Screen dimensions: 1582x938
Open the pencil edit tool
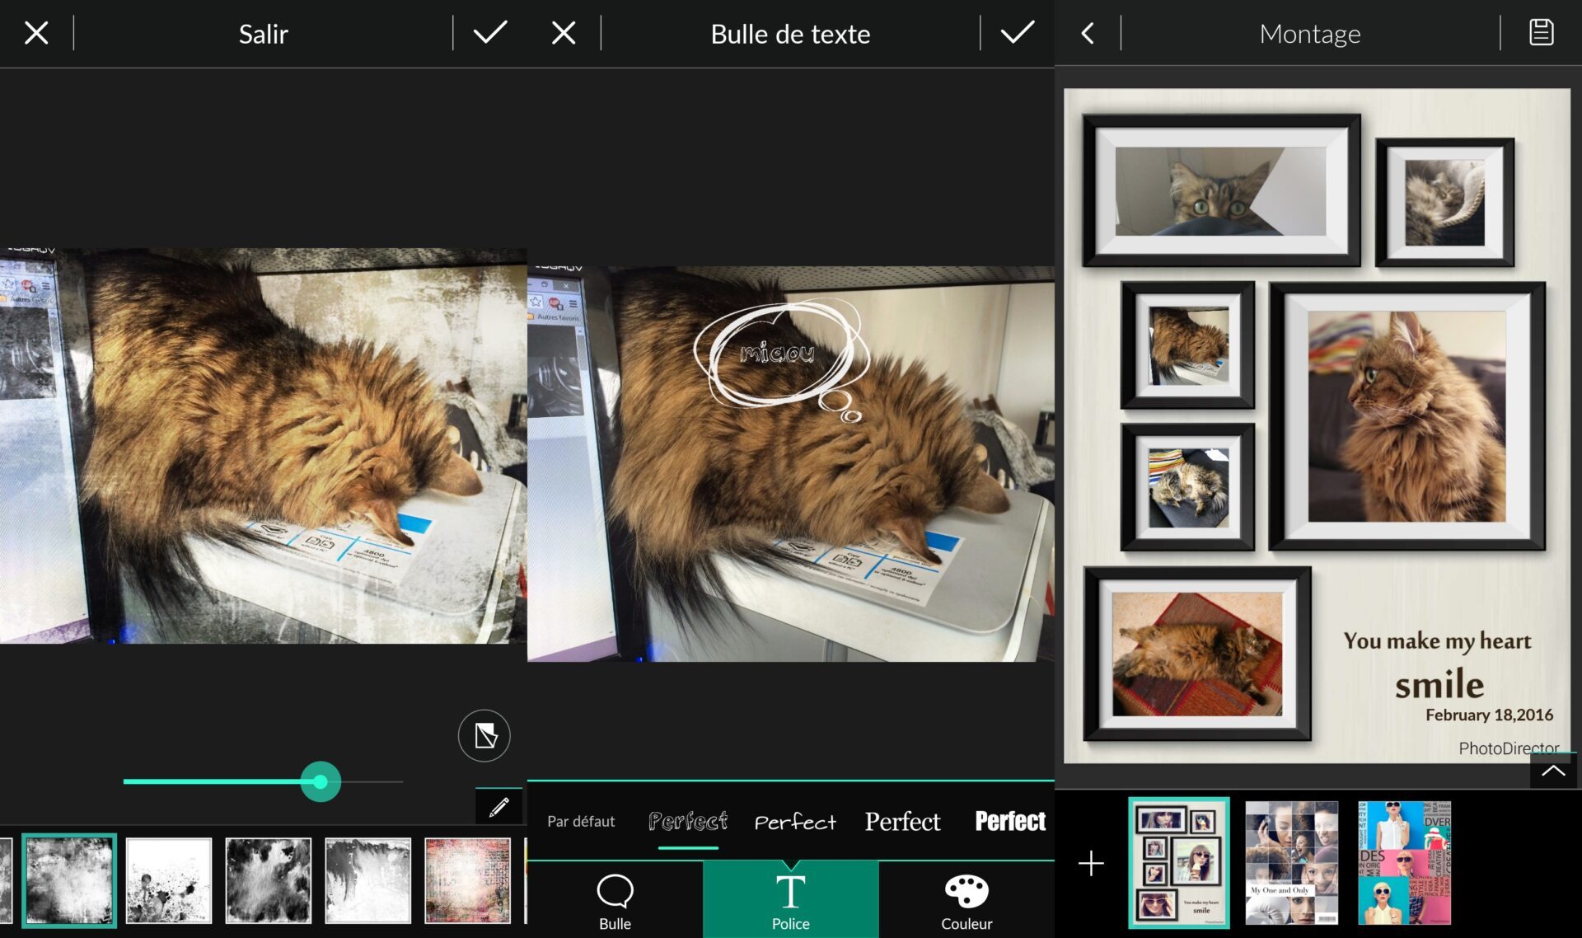click(498, 807)
